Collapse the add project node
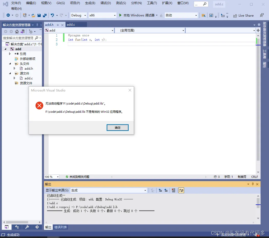The height and width of the screenshot is (238, 269). click(5, 49)
